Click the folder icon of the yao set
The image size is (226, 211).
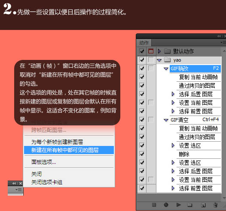click(x=167, y=60)
